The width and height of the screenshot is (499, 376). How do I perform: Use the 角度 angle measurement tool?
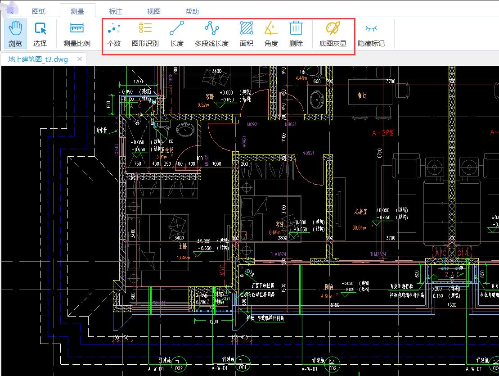271,33
